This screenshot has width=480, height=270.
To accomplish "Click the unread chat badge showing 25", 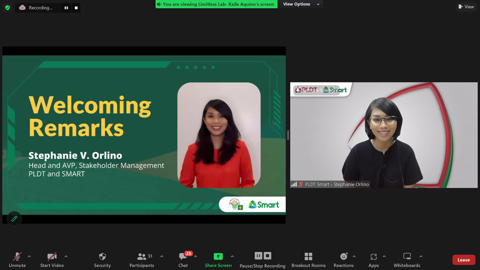I will click(189, 254).
